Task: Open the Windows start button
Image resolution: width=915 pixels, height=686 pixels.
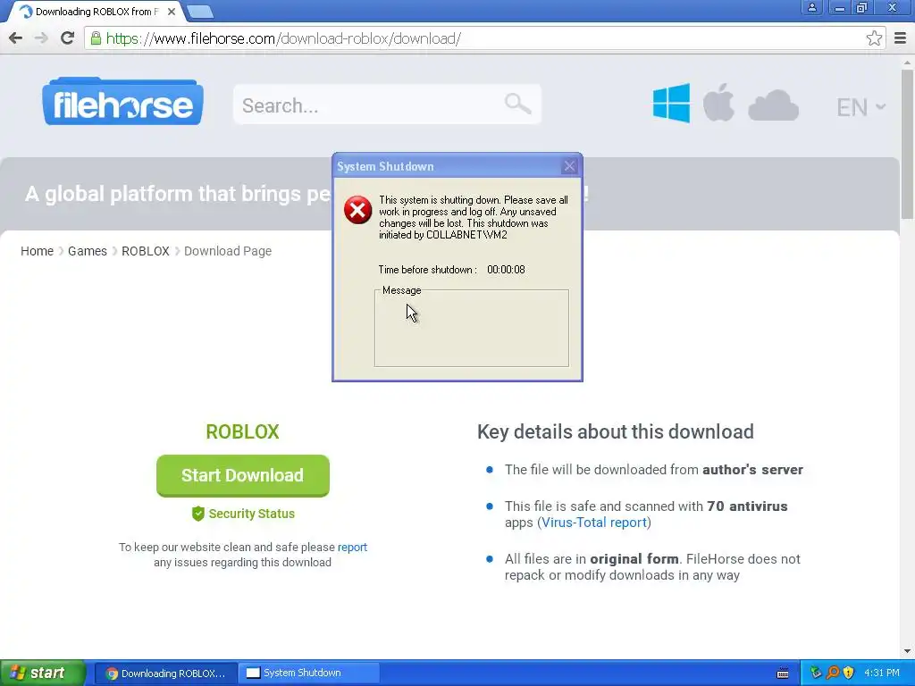Action: click(x=42, y=673)
